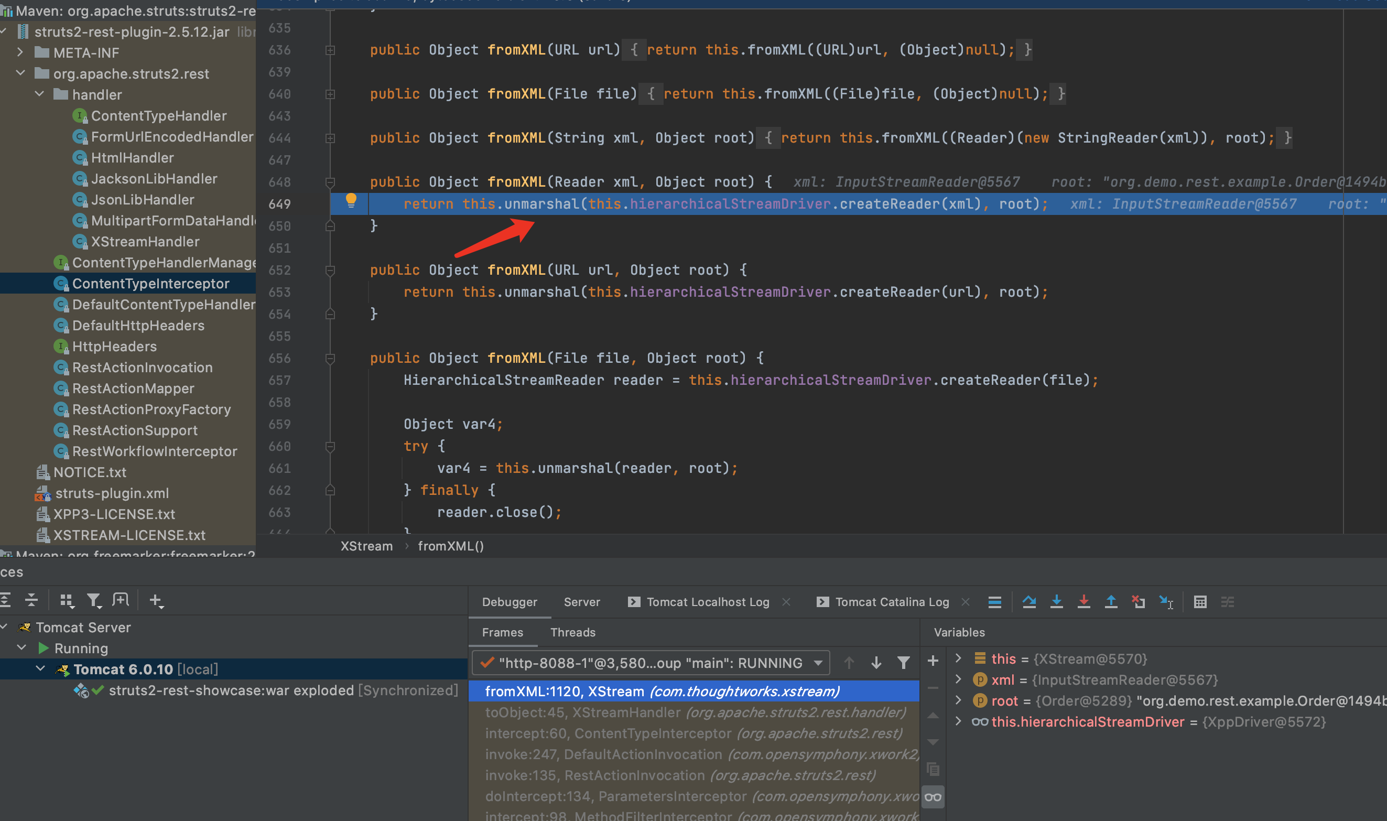Click the Step Out icon
Screen dimensions: 1387x821
pyautogui.click(x=1111, y=602)
